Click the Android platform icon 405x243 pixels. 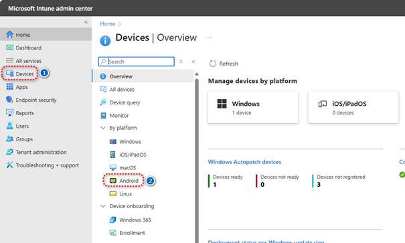point(113,181)
